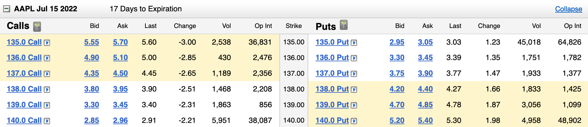588x127 pixels.
Task: Click arrow icon beside 137.0 Call
Action: coord(47,74)
